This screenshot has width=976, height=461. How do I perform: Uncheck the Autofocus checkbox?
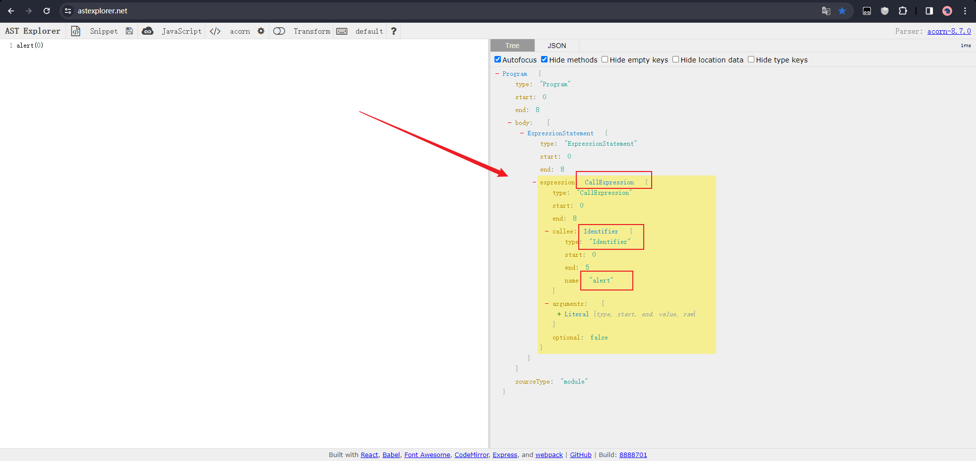click(x=497, y=59)
